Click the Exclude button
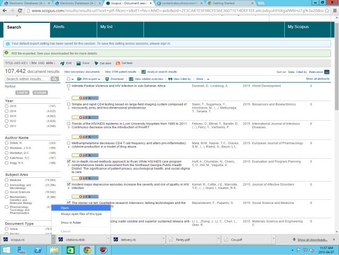The height and width of the screenshot is (255, 339). (40, 93)
